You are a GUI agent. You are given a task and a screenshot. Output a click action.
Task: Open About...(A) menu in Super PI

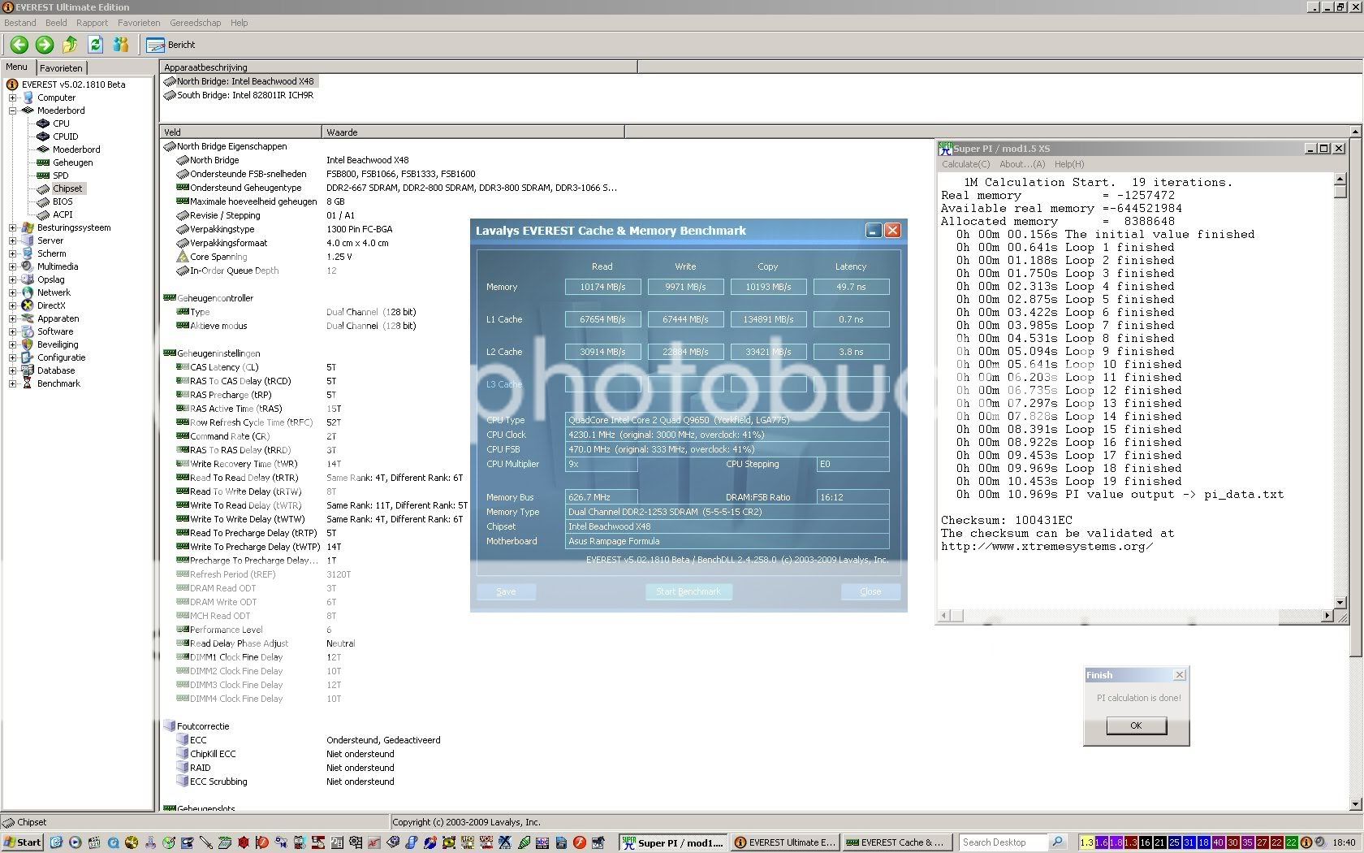pyautogui.click(x=1022, y=164)
